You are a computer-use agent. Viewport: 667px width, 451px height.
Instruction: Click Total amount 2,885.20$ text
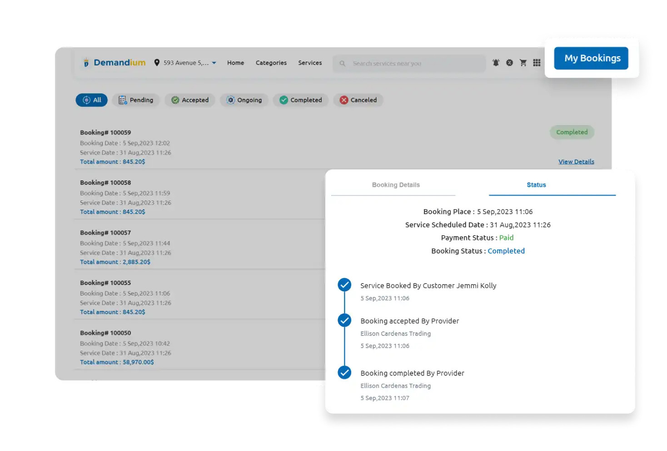115,262
